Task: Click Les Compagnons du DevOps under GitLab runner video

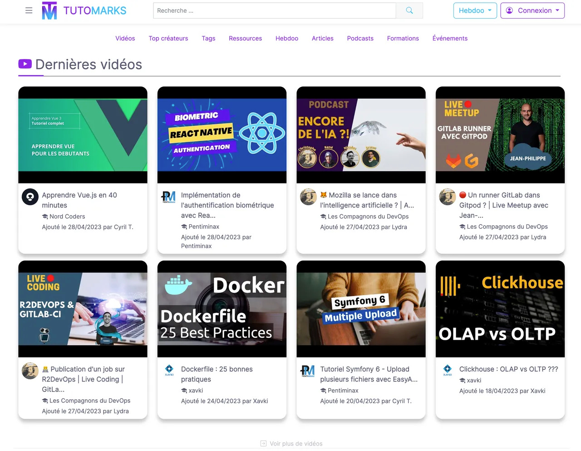Action: pyautogui.click(x=507, y=226)
